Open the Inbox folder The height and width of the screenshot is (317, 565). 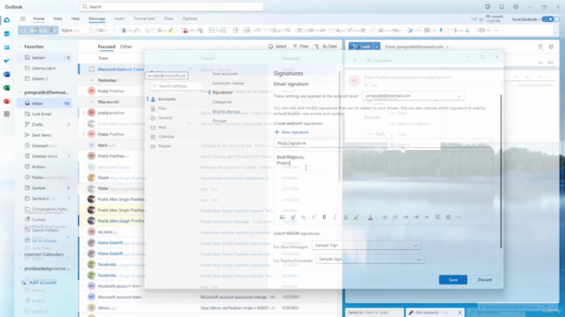click(x=44, y=104)
